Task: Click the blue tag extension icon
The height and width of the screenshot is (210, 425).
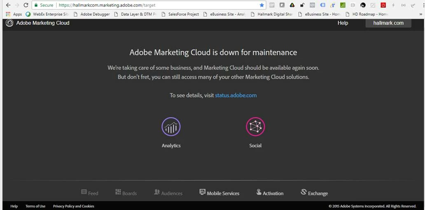Action: pyautogui.click(x=322, y=5)
